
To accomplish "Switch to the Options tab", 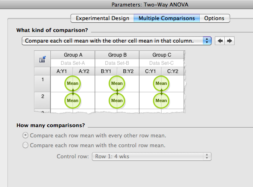I will [214, 18].
